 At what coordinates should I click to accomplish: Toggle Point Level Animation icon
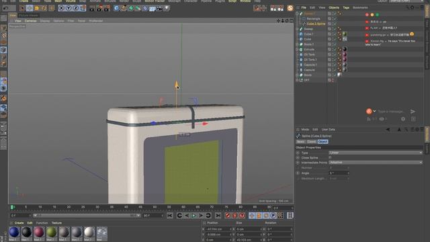[280, 216]
